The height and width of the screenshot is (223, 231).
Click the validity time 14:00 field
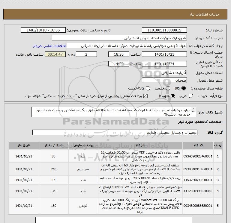[119, 64]
